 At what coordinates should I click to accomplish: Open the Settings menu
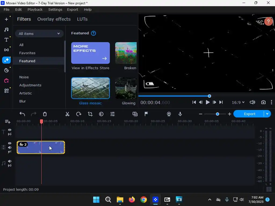[x=55, y=9]
